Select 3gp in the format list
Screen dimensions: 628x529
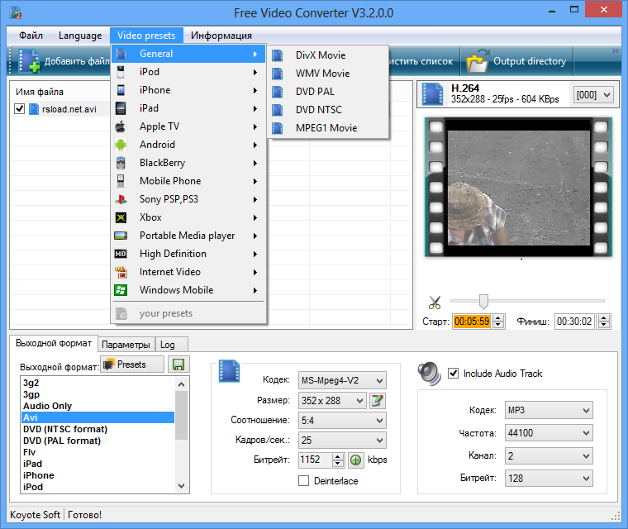click(98, 394)
